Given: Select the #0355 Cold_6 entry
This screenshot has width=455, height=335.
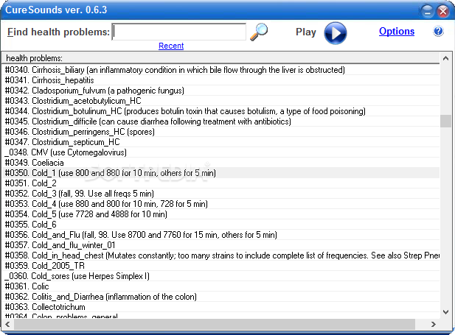Looking at the screenshot, I should coord(221,225).
